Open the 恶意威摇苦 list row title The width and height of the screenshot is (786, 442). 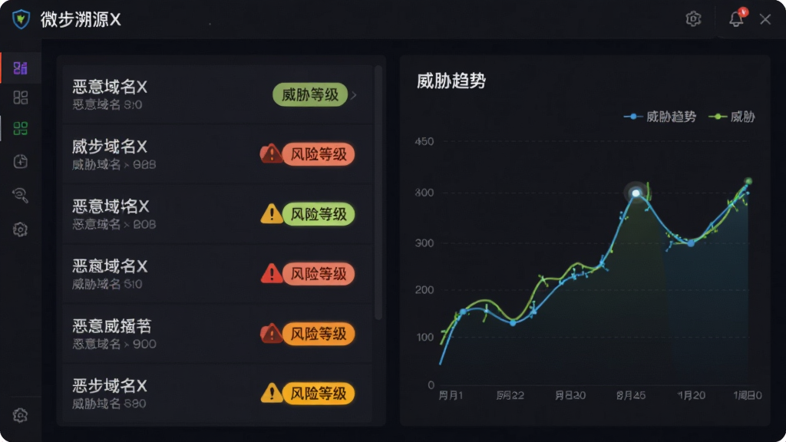pos(112,326)
